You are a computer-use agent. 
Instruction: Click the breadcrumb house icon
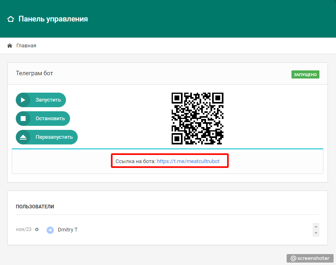[10, 46]
